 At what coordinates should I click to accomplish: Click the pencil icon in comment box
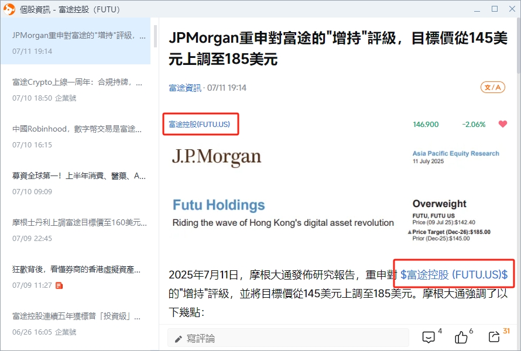tap(179, 339)
